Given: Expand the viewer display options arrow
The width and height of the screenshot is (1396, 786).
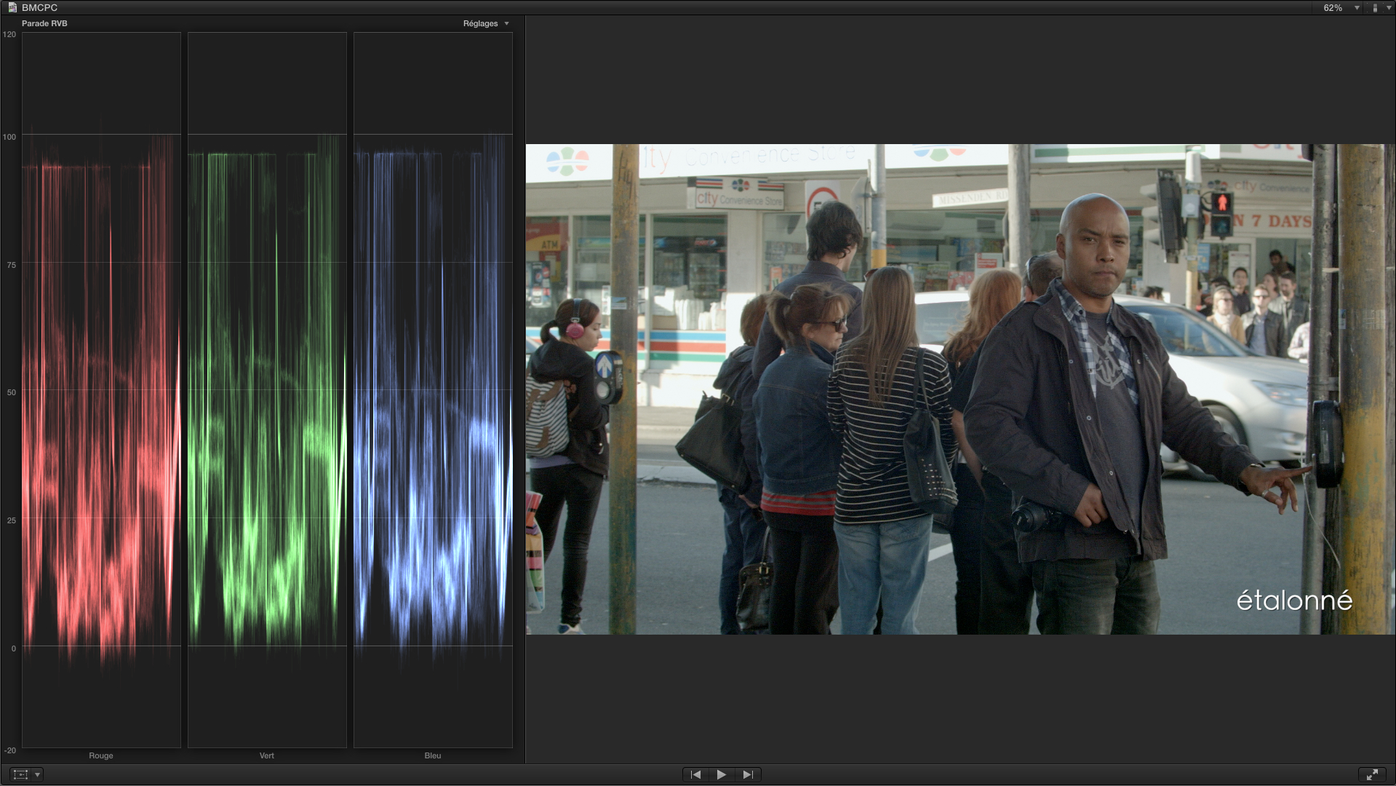Looking at the screenshot, I should [1389, 7].
